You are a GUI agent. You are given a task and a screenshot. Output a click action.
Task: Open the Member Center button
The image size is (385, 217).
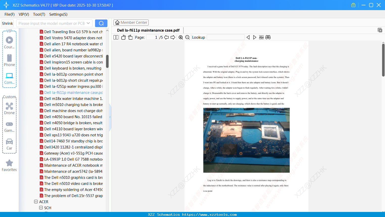point(131,23)
